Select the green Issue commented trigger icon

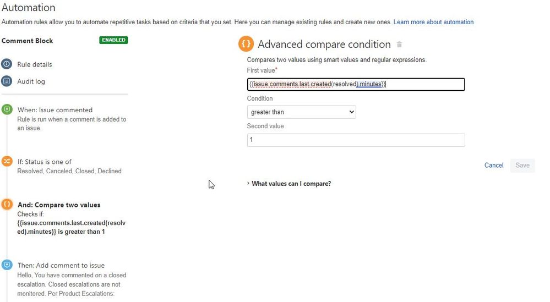click(x=7, y=109)
